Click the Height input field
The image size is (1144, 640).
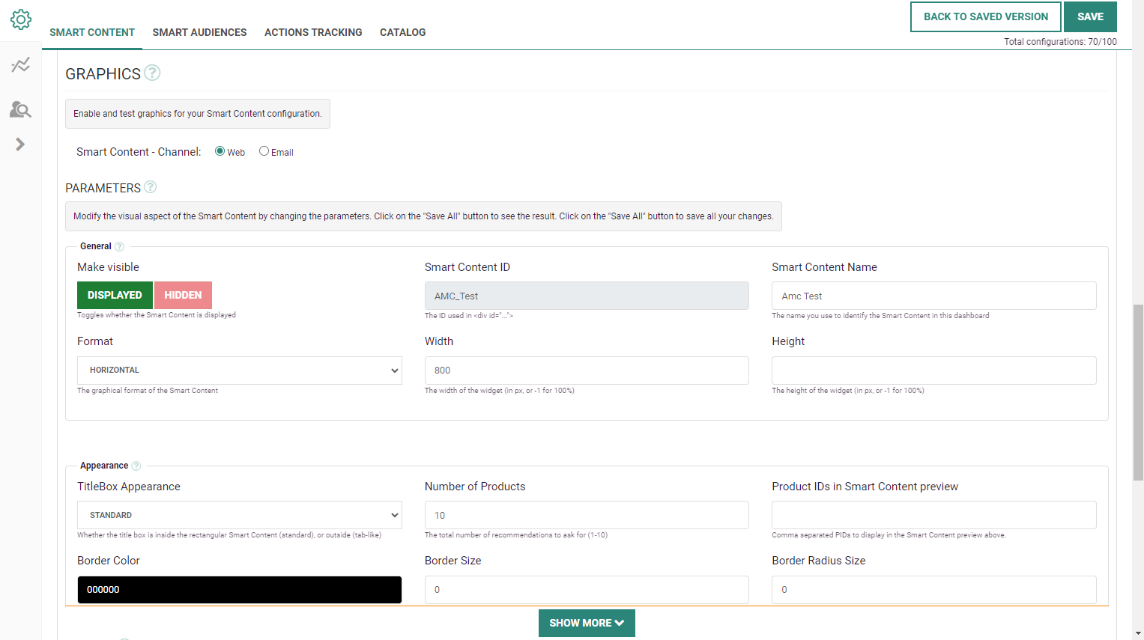pos(933,371)
